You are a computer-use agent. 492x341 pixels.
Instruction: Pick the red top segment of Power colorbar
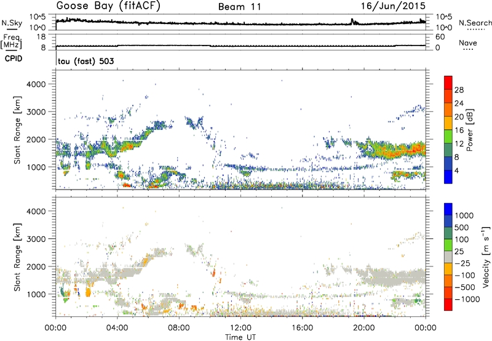point(448,82)
